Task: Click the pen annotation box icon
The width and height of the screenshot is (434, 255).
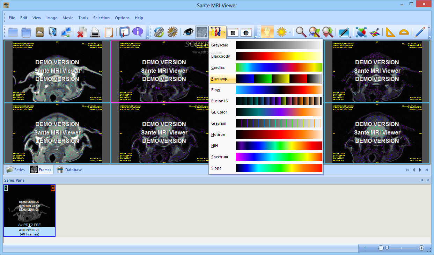Action: (x=344, y=32)
